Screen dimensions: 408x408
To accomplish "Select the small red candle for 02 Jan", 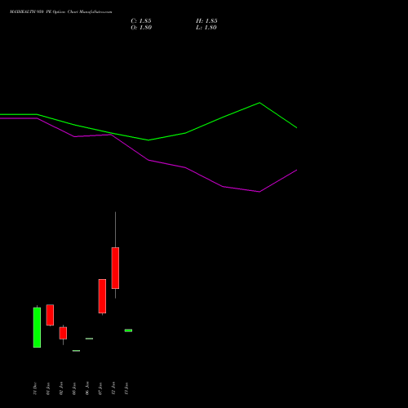I will (63, 333).
